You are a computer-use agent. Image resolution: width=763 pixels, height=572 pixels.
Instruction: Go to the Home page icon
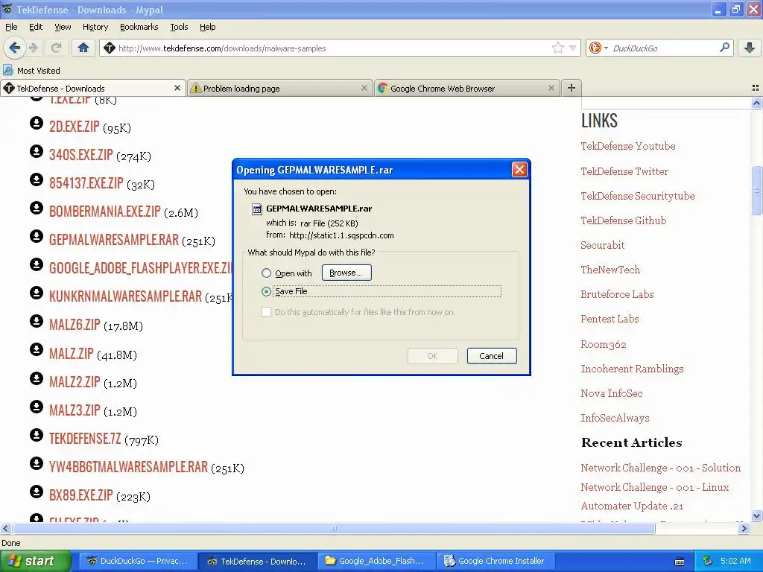point(83,48)
